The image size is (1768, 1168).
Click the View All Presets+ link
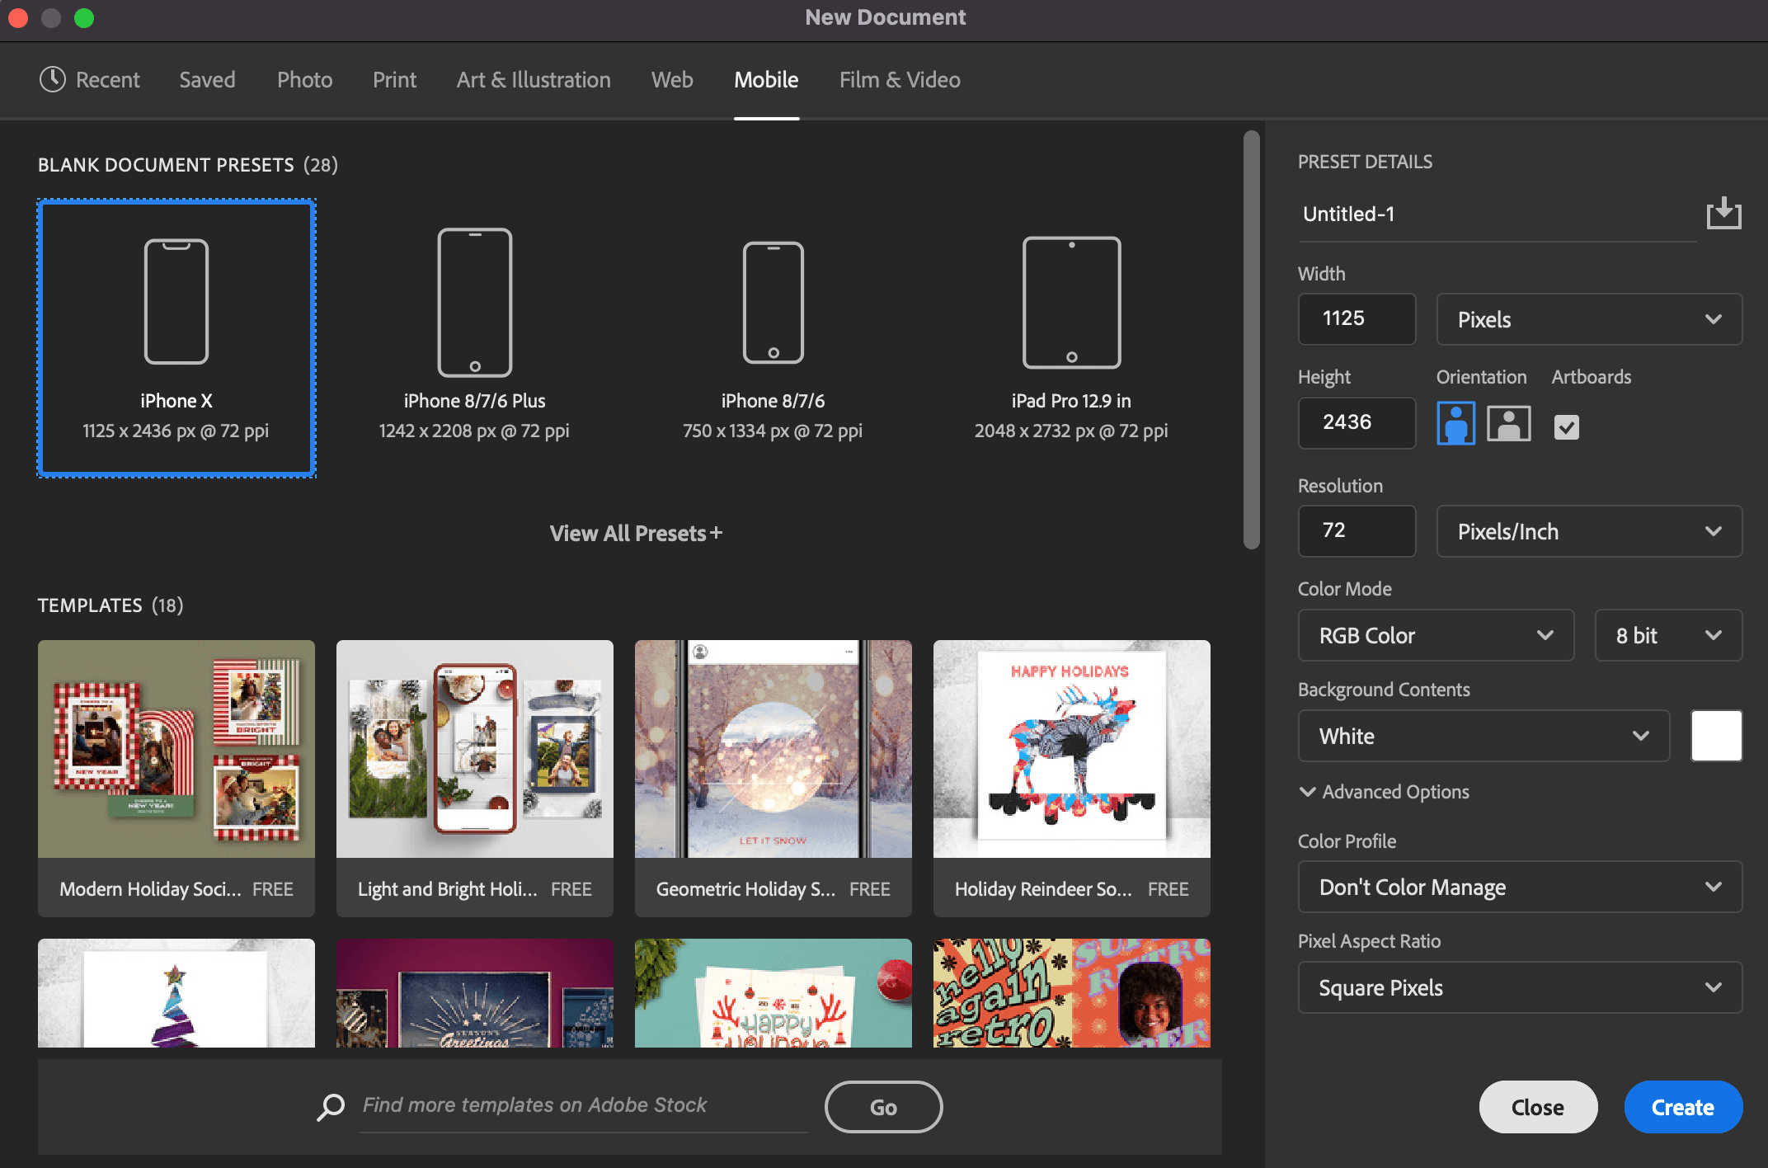(634, 532)
